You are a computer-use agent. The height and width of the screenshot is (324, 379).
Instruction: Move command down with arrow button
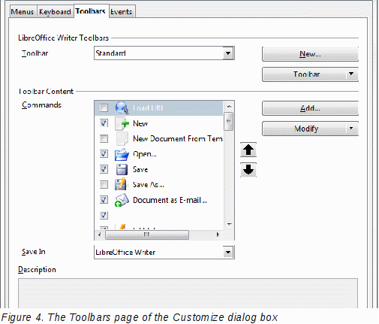248,170
